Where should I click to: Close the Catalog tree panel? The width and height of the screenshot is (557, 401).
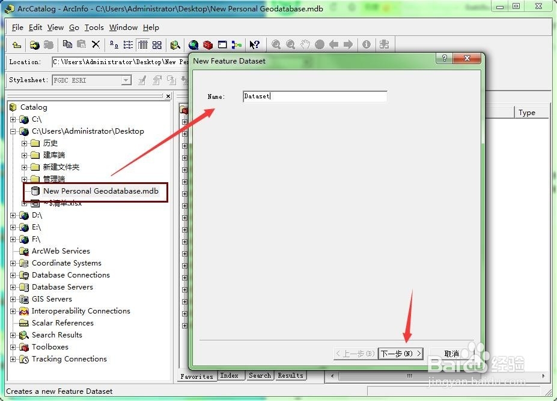(168, 96)
